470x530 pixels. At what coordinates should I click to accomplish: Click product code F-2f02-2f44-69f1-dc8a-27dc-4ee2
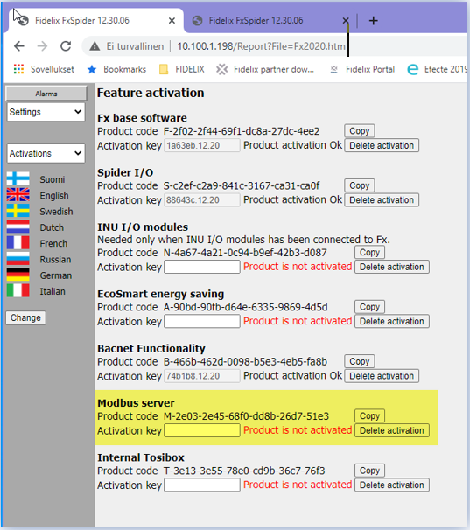242,131
